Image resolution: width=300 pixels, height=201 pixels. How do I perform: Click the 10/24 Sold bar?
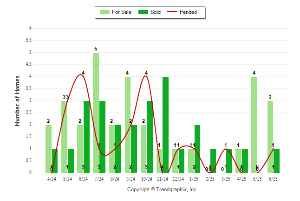click(150, 137)
